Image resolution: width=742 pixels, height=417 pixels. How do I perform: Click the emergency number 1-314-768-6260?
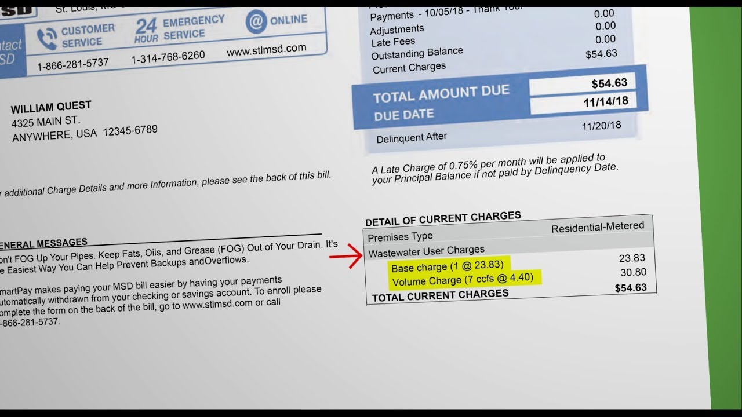168,57
